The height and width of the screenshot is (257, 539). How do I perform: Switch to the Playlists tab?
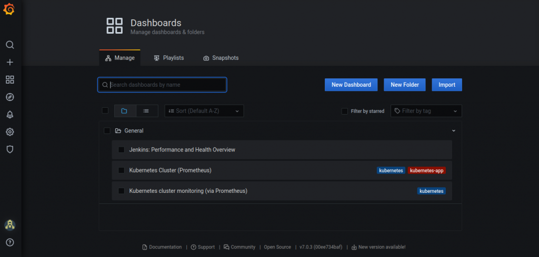(x=168, y=58)
